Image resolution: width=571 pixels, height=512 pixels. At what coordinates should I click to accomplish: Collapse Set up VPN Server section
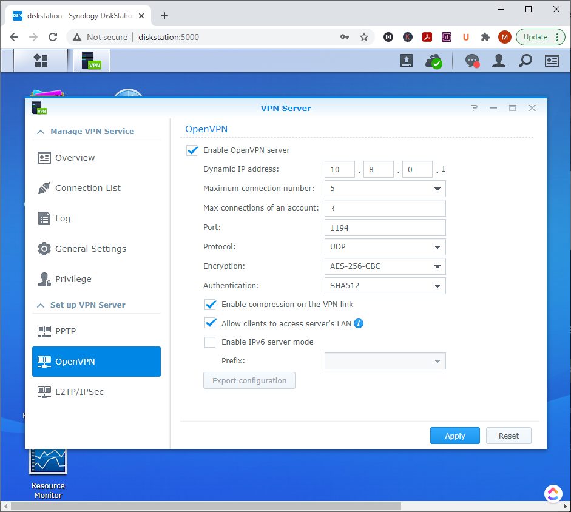pos(41,305)
